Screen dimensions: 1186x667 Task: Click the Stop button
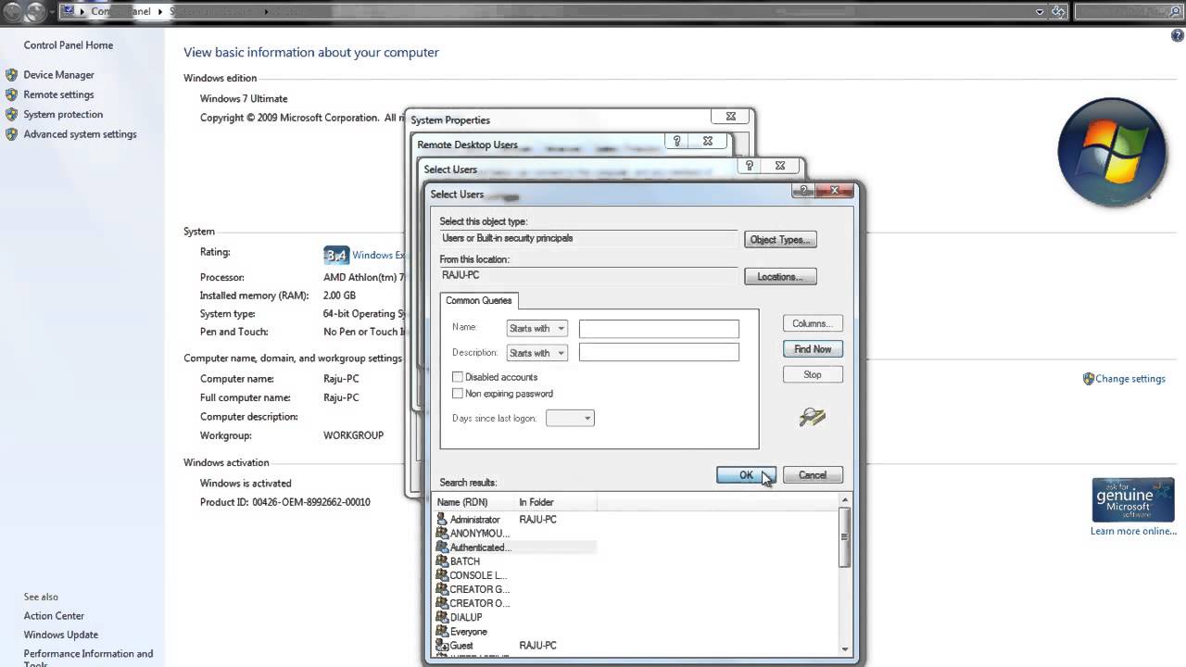pos(813,375)
